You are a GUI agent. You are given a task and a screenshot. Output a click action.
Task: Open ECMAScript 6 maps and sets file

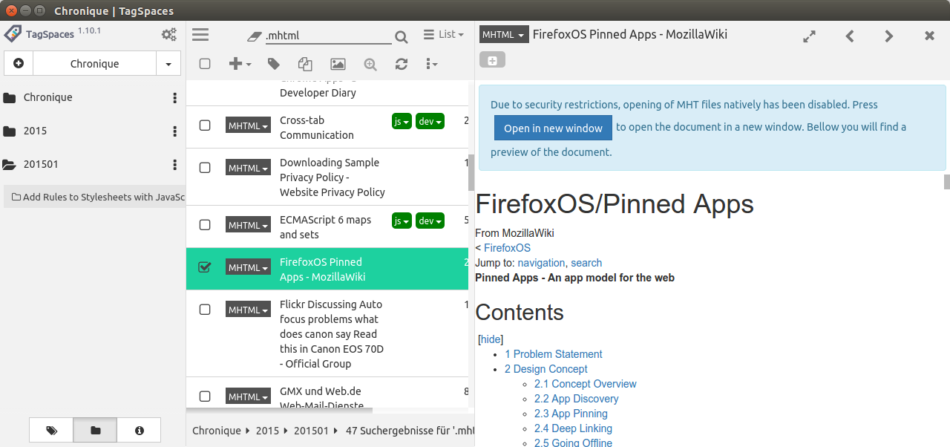[x=325, y=226]
